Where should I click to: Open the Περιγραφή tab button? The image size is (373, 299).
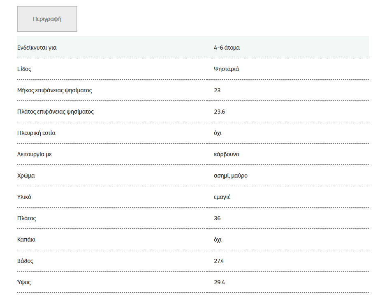47,19
